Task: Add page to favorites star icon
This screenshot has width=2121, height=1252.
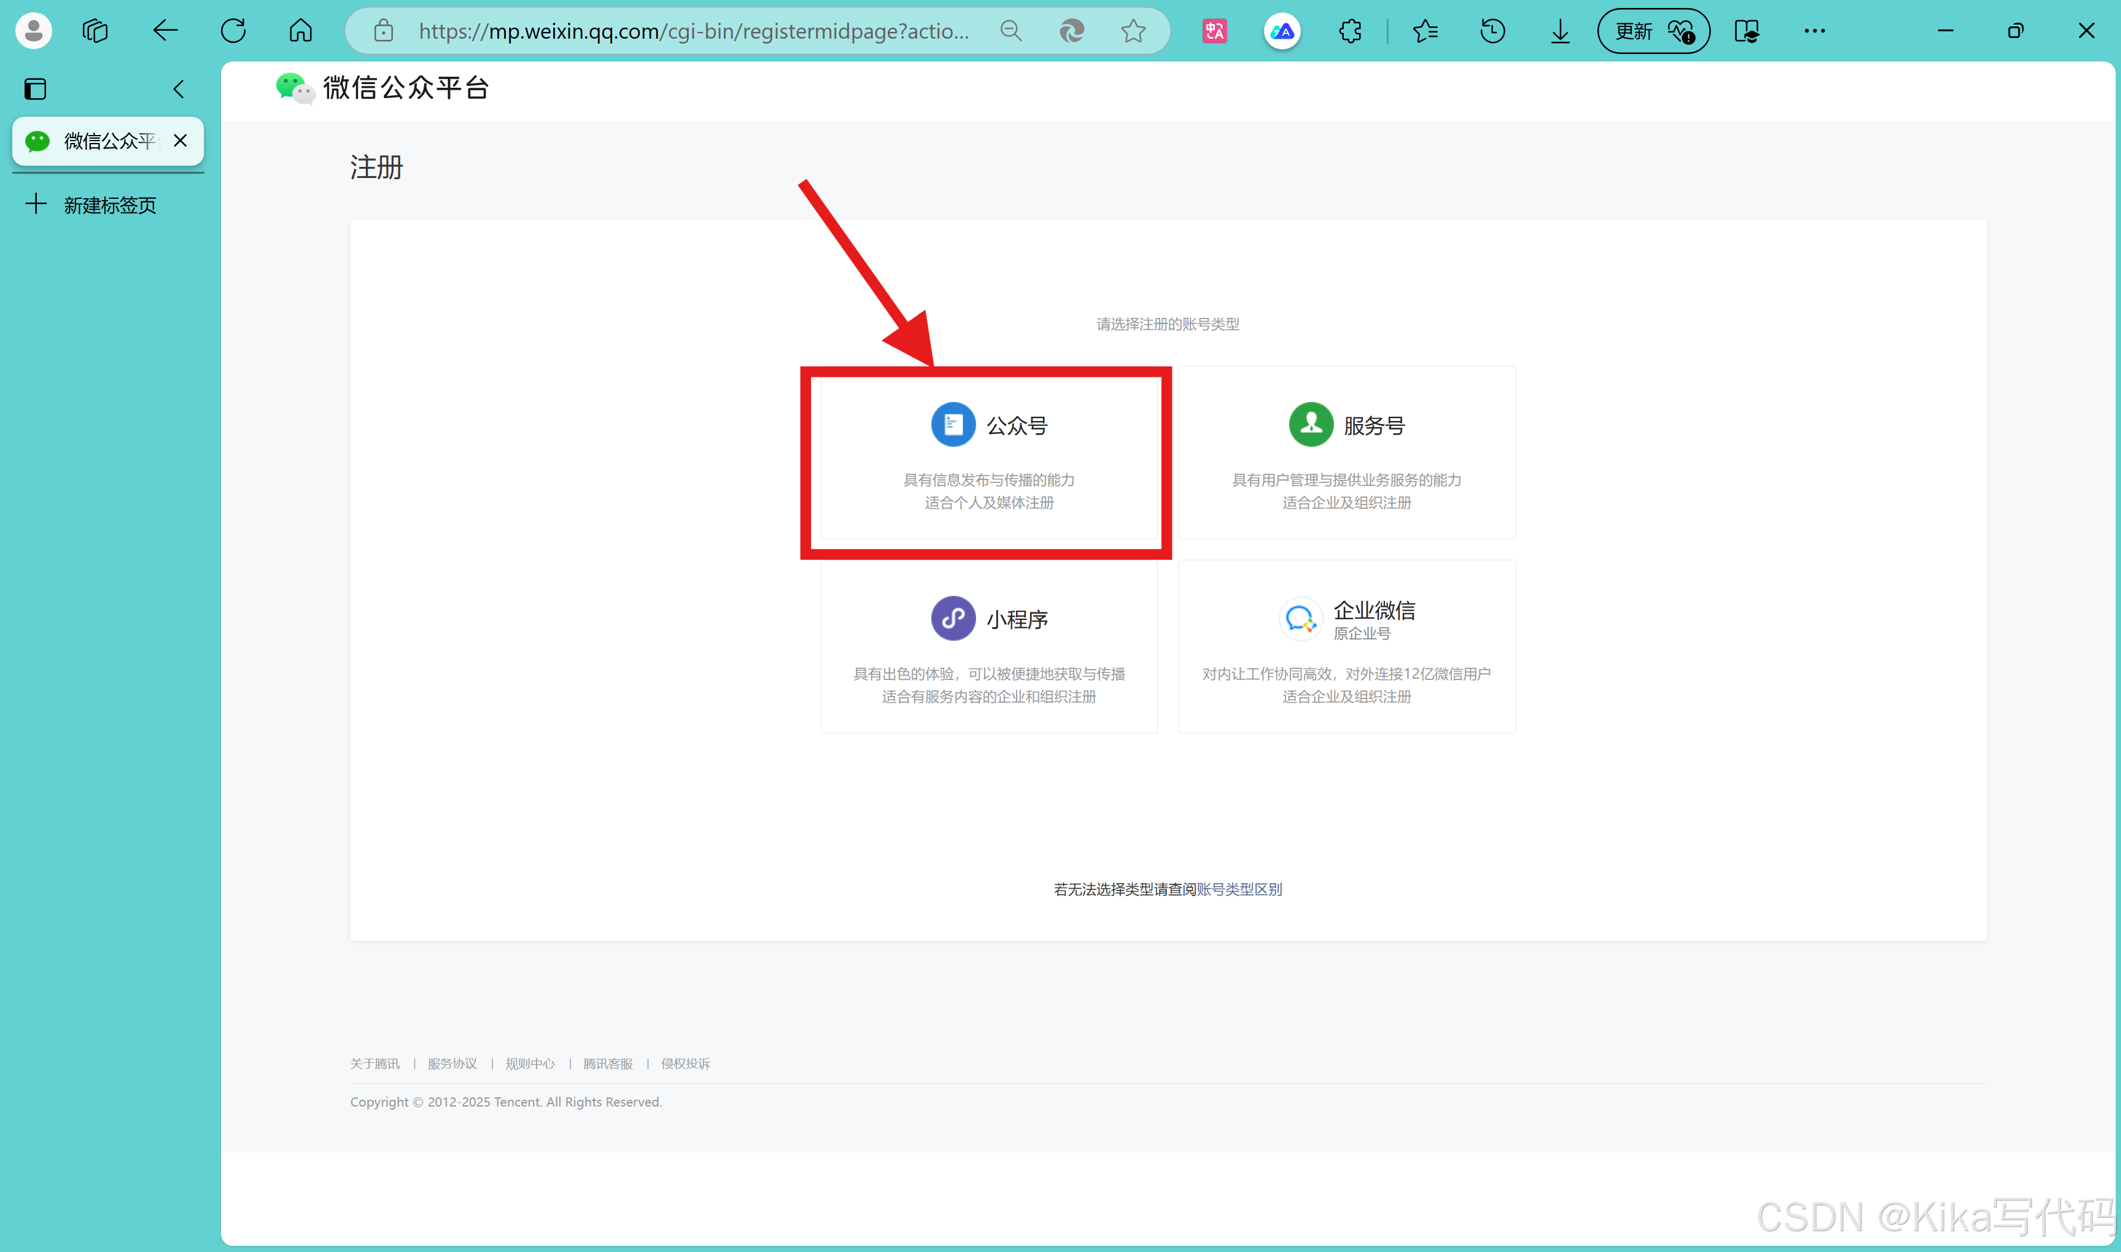Action: pos(1133,31)
